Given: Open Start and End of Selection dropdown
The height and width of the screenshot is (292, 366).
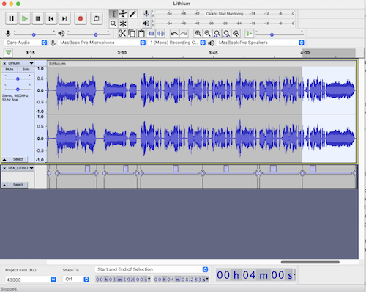Looking at the screenshot, I should pos(152,269).
